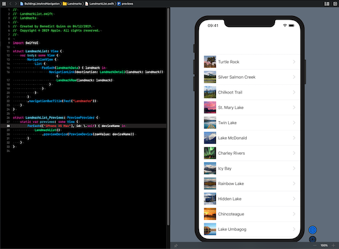Start Live Preview with blue play button

pos(313,230)
